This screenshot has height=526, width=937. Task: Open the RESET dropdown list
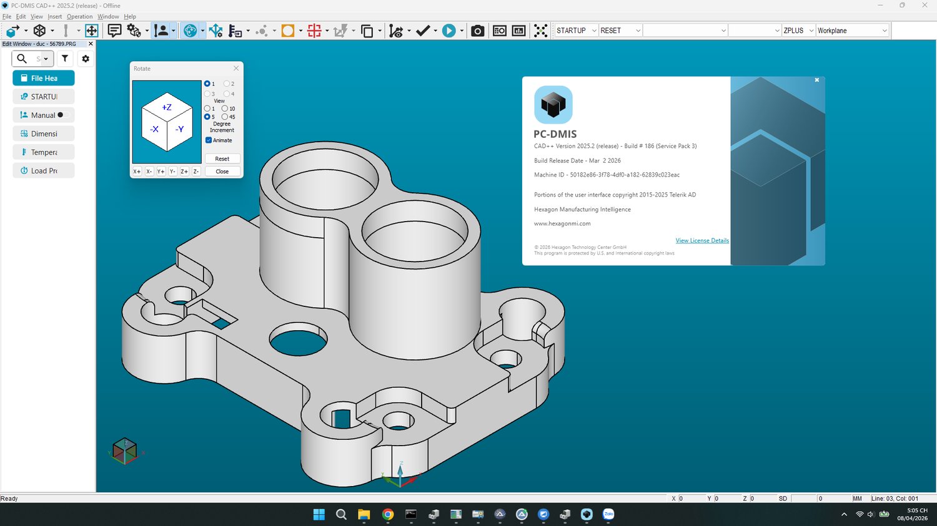click(637, 31)
